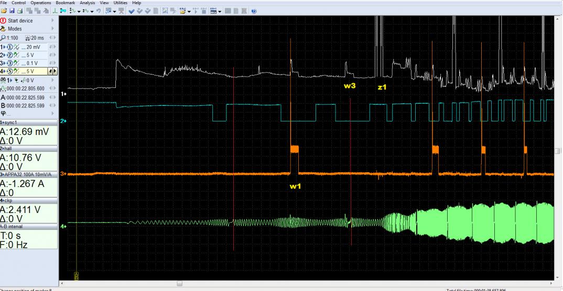The image size is (563, 291).
Task: Click the zoom magnifier 1:100 icon
Action: 3,38
